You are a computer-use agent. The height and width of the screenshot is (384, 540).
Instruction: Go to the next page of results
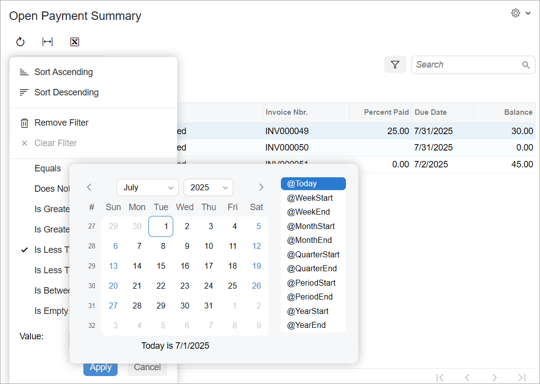[x=494, y=378]
